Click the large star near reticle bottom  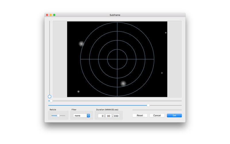123,83
